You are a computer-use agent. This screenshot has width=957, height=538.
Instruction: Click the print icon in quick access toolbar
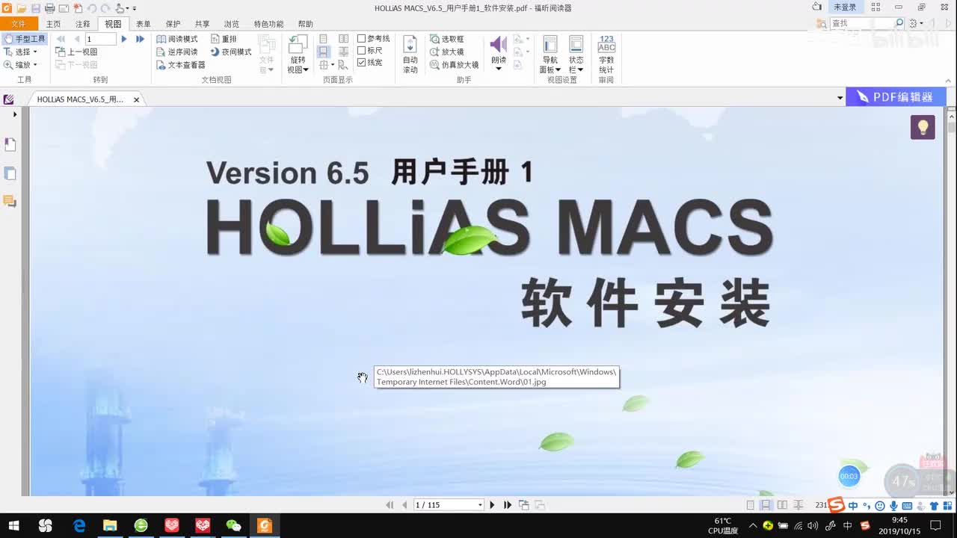tap(49, 8)
